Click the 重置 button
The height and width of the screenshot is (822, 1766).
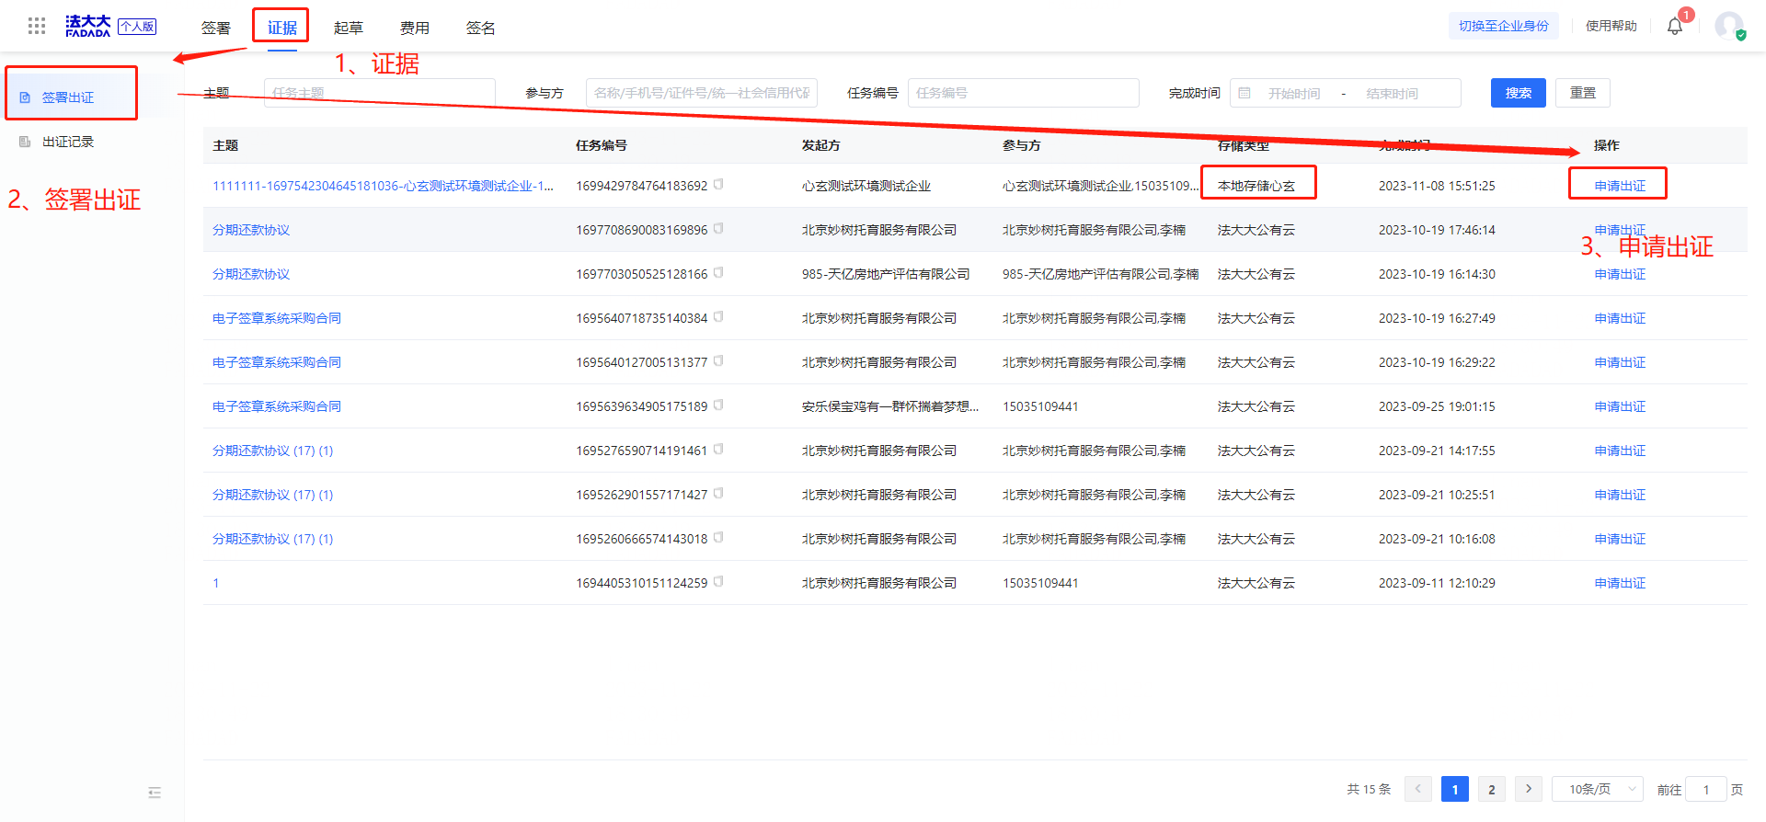click(x=1583, y=93)
